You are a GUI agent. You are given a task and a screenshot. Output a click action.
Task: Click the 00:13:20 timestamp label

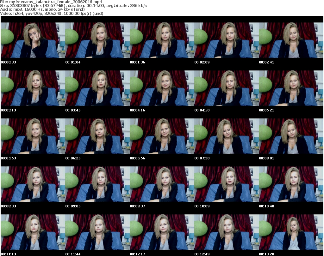266,254
